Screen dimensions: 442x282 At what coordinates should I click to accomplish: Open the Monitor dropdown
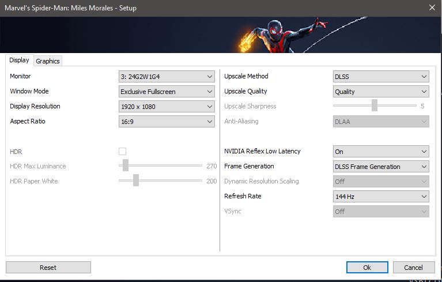167,77
